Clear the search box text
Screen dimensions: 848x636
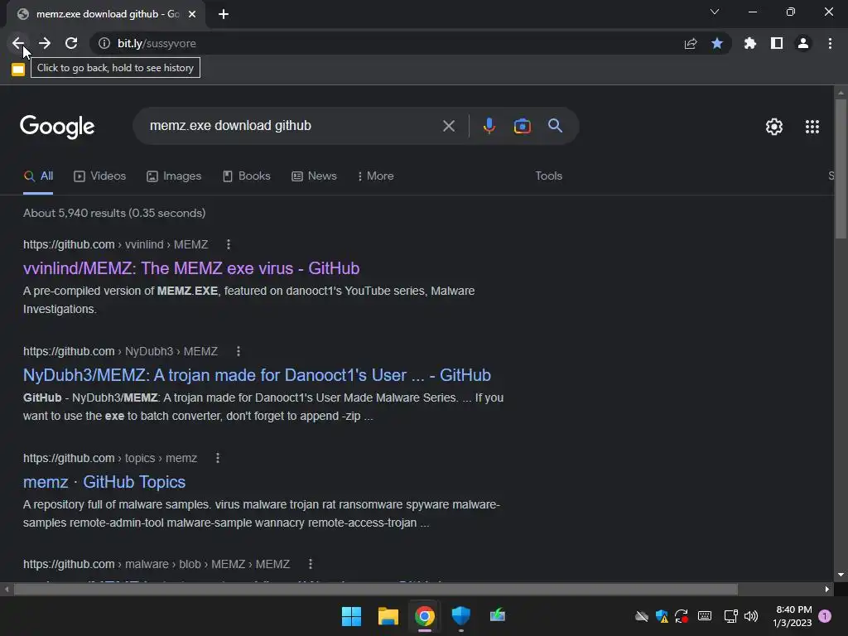448,126
